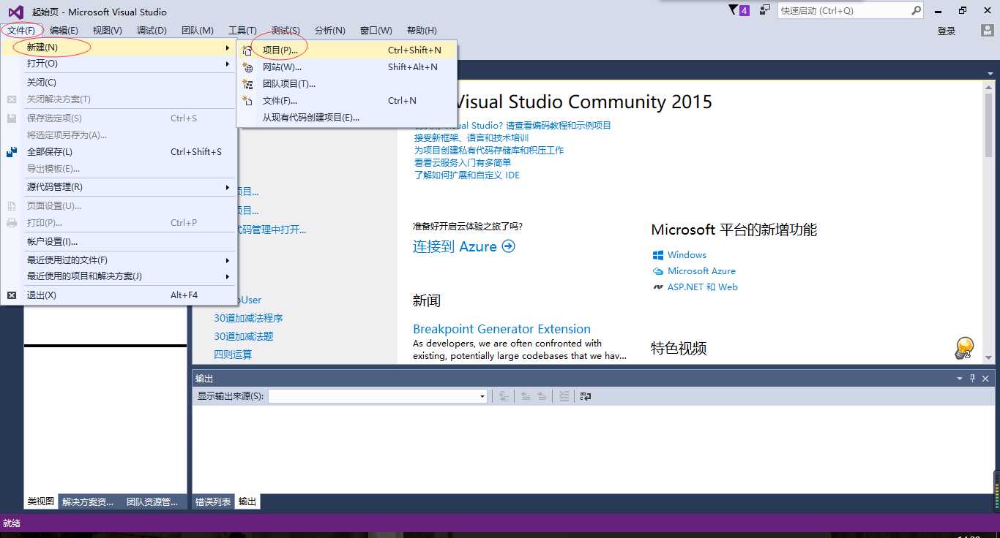Click the 连接到 Azure link
1000x538 pixels.
[455, 246]
